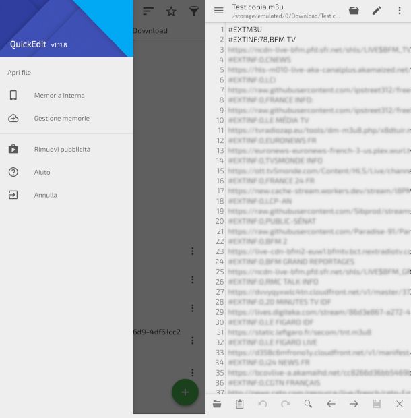Click the save disk icon in bottom toolbar
The width and height of the screenshot is (411, 418).
tap(377, 404)
